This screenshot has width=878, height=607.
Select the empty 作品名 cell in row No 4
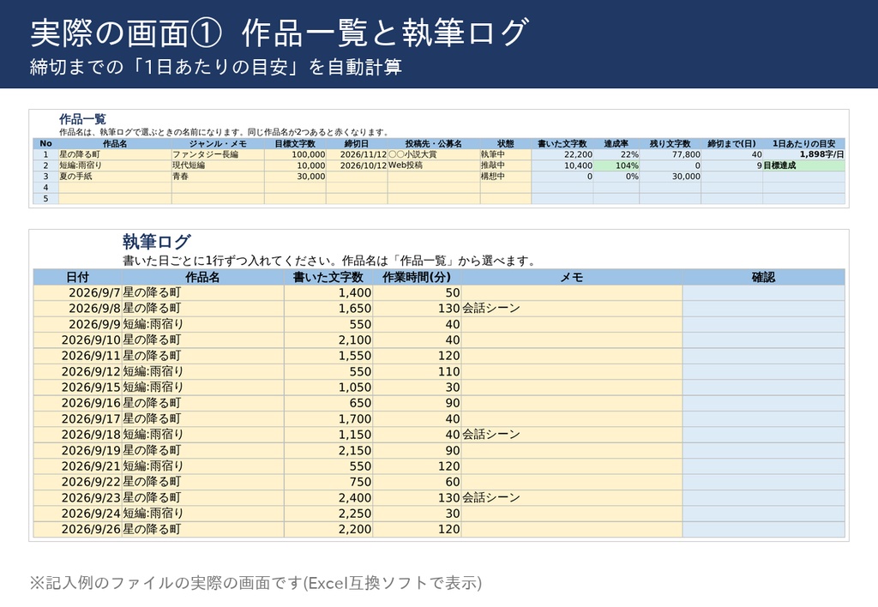(x=115, y=188)
